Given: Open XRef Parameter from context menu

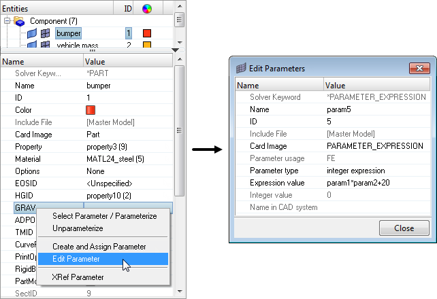Looking at the screenshot, I should click(x=78, y=277).
